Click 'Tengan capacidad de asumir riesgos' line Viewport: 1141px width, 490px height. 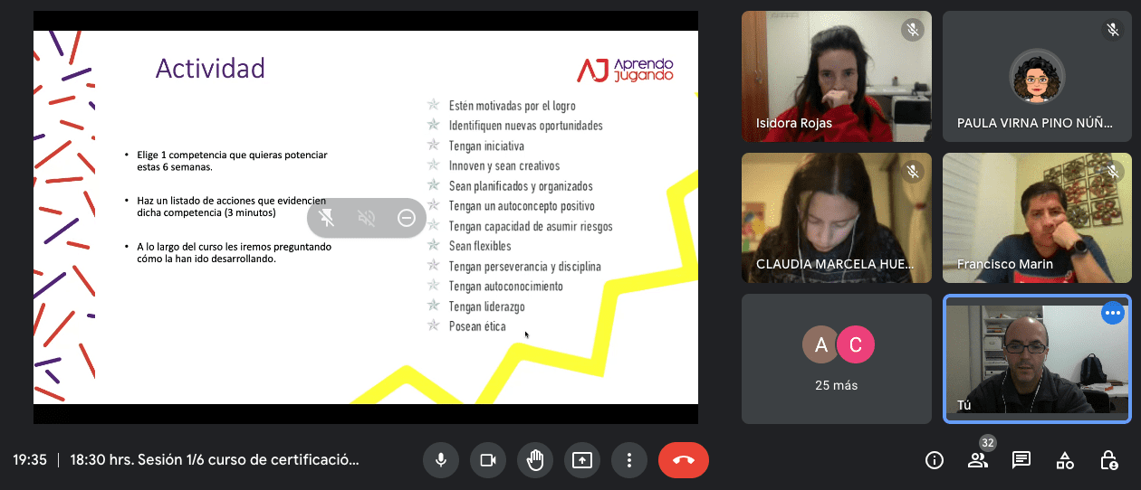531,226
